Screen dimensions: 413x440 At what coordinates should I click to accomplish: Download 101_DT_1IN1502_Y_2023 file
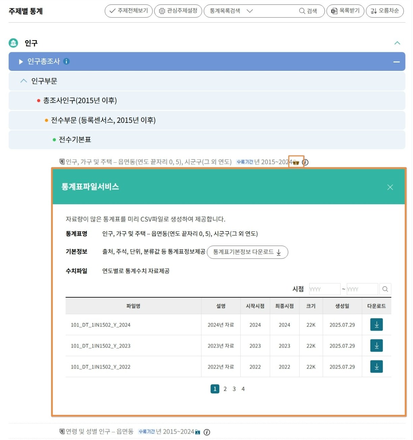[377, 346]
